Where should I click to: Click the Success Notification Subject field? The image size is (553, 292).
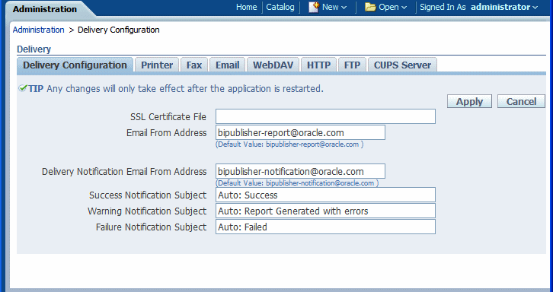pyautogui.click(x=325, y=195)
